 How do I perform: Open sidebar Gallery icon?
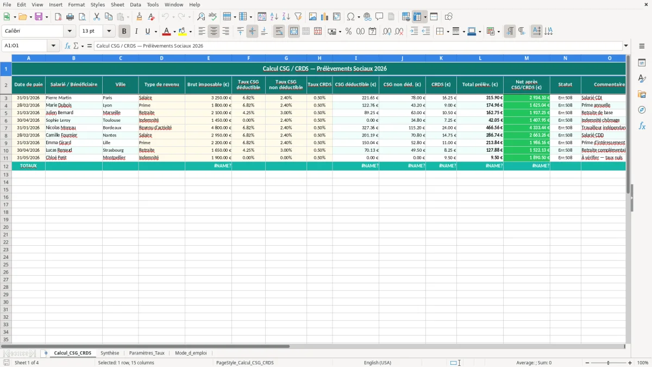pyautogui.click(x=642, y=94)
